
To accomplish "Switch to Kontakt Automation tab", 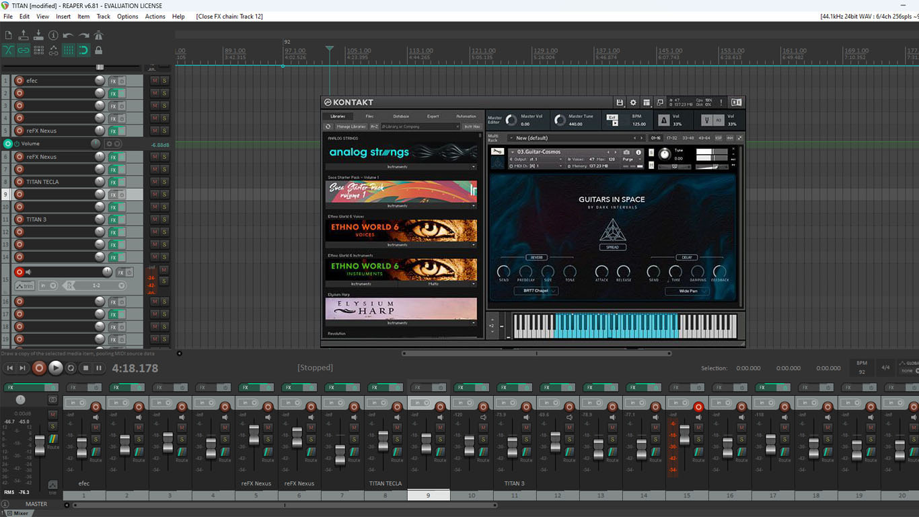I will coord(466,116).
